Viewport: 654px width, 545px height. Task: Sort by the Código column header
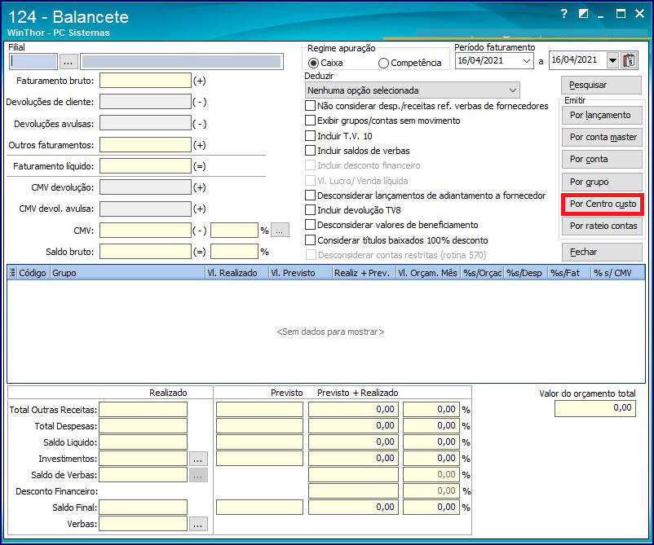(x=33, y=273)
